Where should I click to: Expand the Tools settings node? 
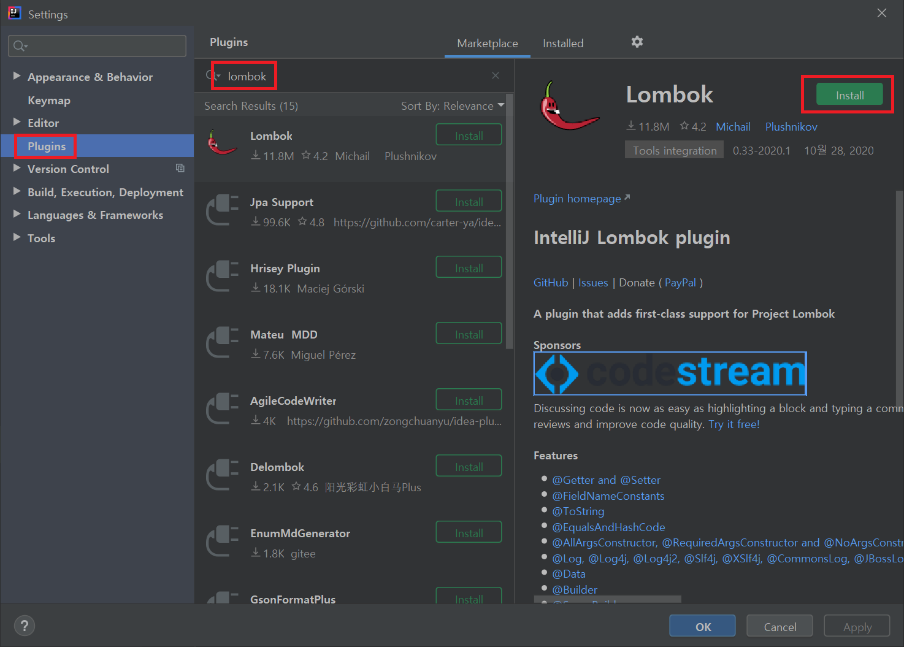pyautogui.click(x=17, y=237)
